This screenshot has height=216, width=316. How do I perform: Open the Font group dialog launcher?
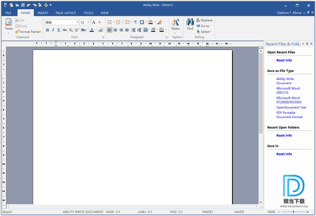(x=103, y=37)
